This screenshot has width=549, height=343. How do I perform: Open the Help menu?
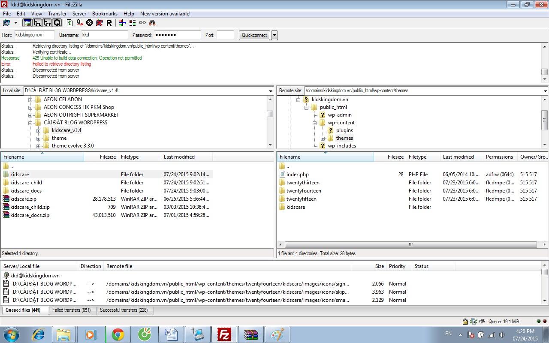pos(129,14)
